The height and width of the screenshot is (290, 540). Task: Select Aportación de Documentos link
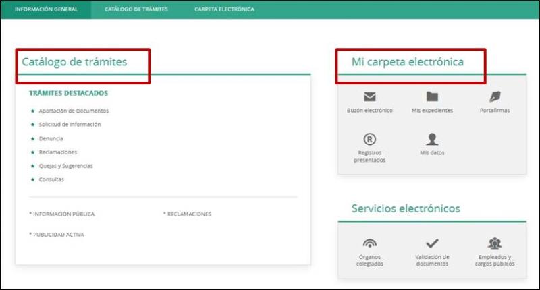coord(74,111)
